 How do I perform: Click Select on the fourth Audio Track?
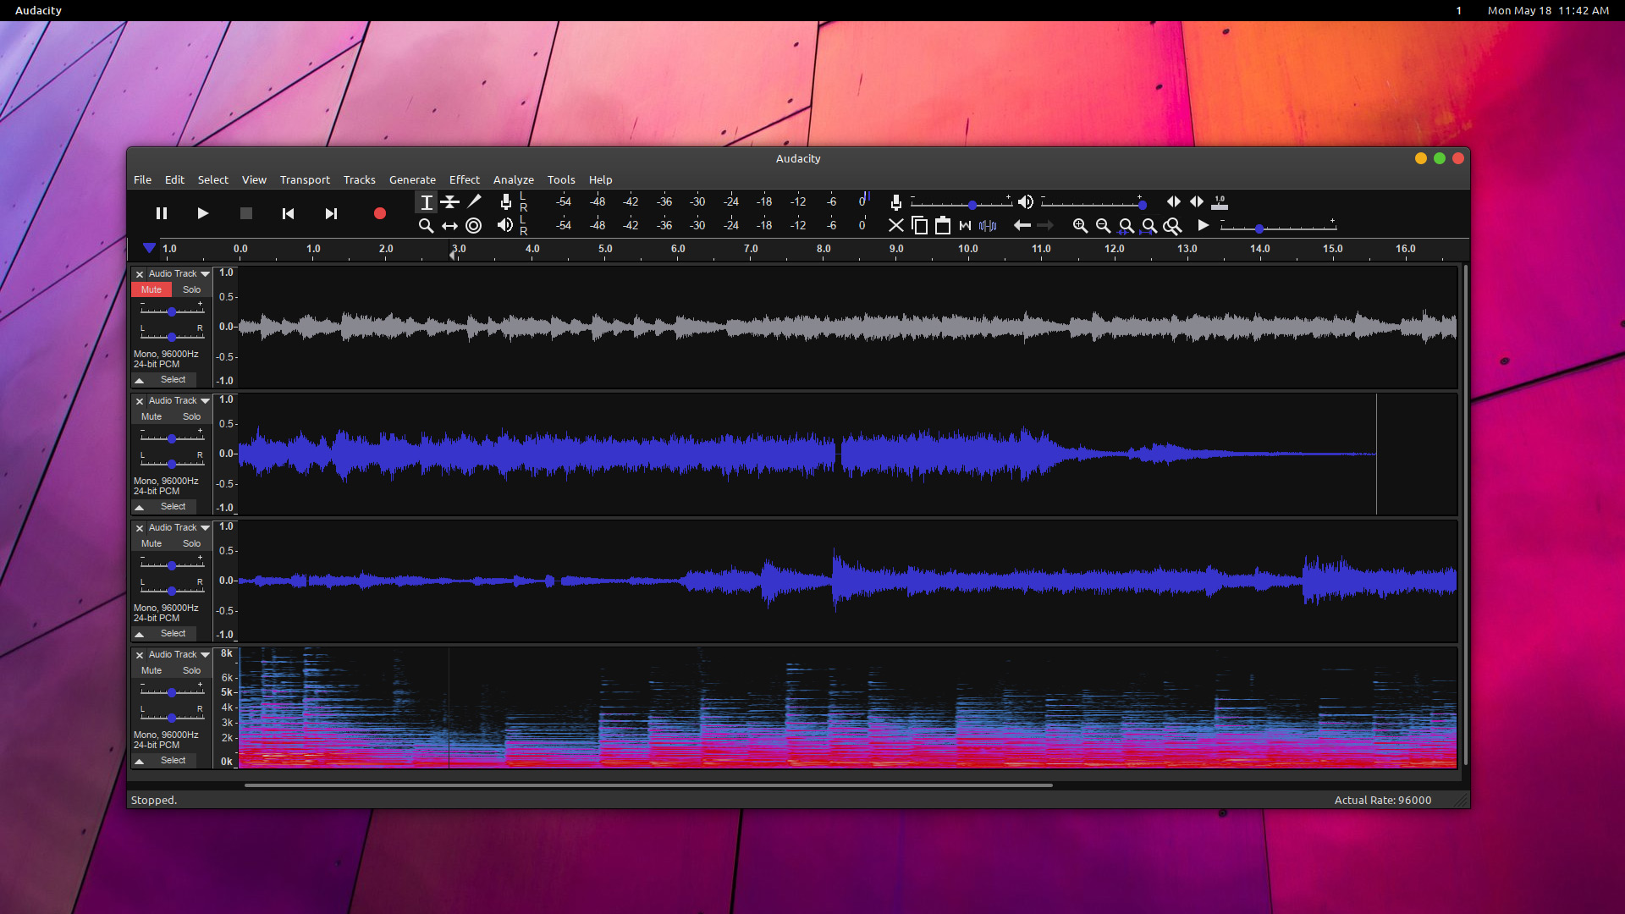coord(172,760)
